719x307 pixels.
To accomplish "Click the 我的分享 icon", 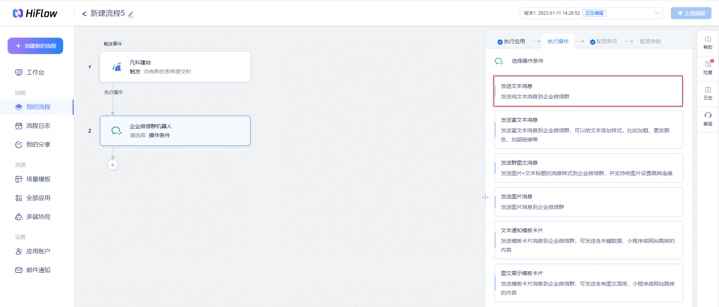I will 19,145.
